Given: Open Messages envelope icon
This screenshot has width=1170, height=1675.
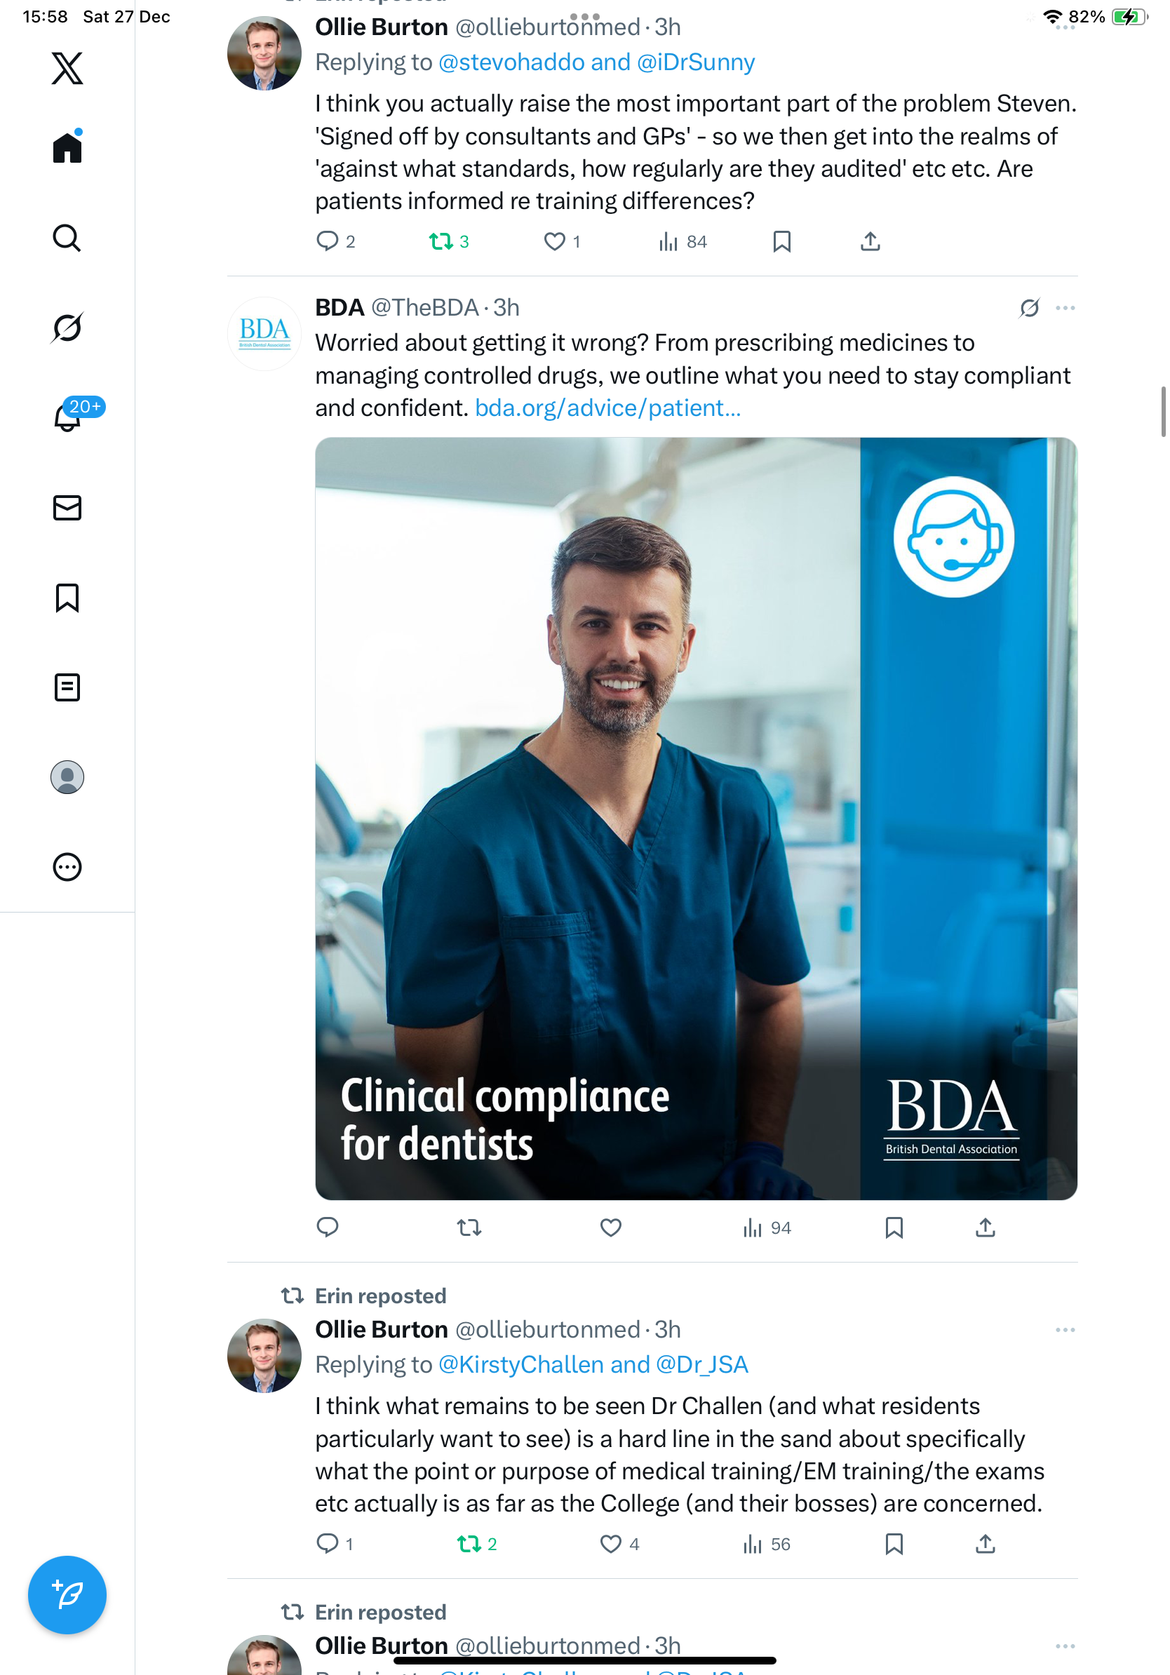Looking at the screenshot, I should [x=67, y=508].
